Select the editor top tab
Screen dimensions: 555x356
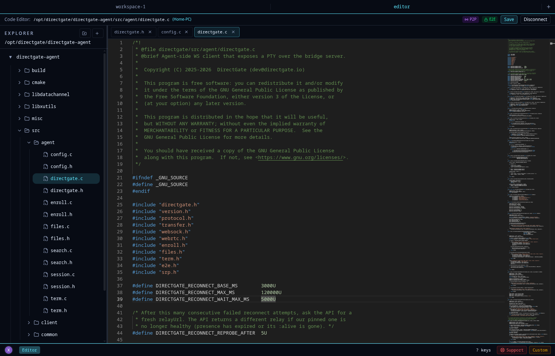[x=402, y=7]
